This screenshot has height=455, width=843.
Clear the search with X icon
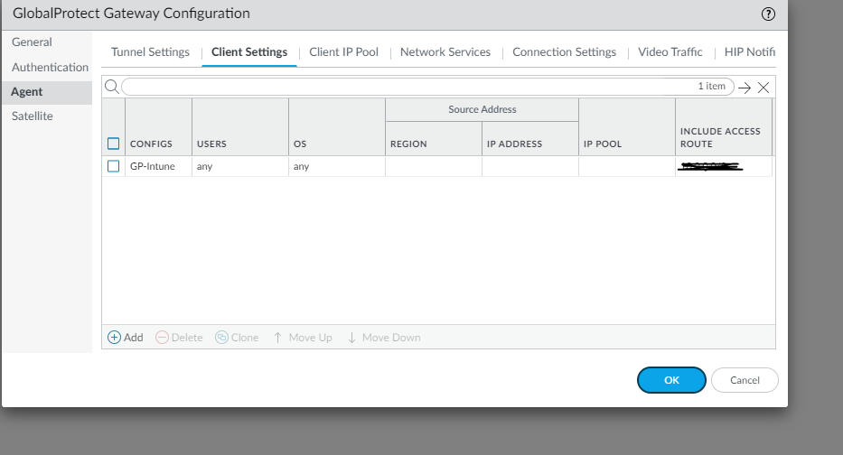click(763, 88)
